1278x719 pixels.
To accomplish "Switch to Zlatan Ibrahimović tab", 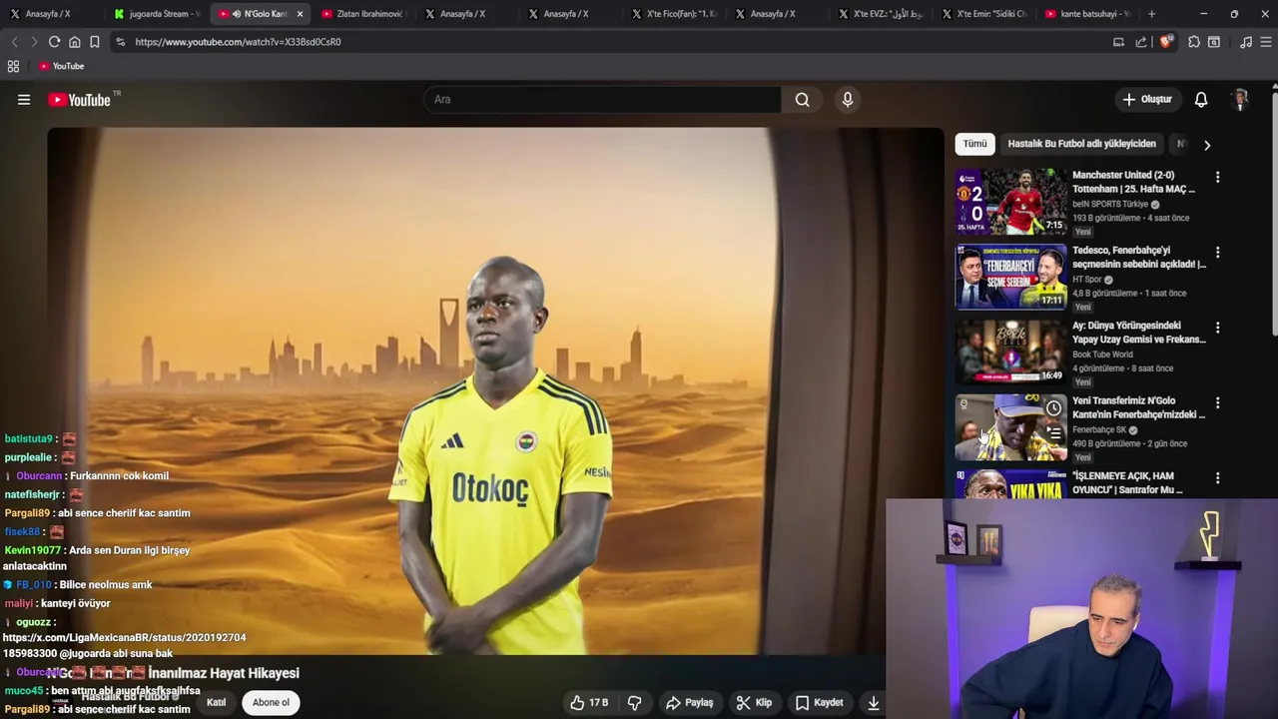I will click(x=363, y=14).
